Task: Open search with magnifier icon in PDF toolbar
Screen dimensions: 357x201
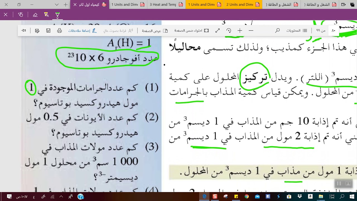Action: 278,31
